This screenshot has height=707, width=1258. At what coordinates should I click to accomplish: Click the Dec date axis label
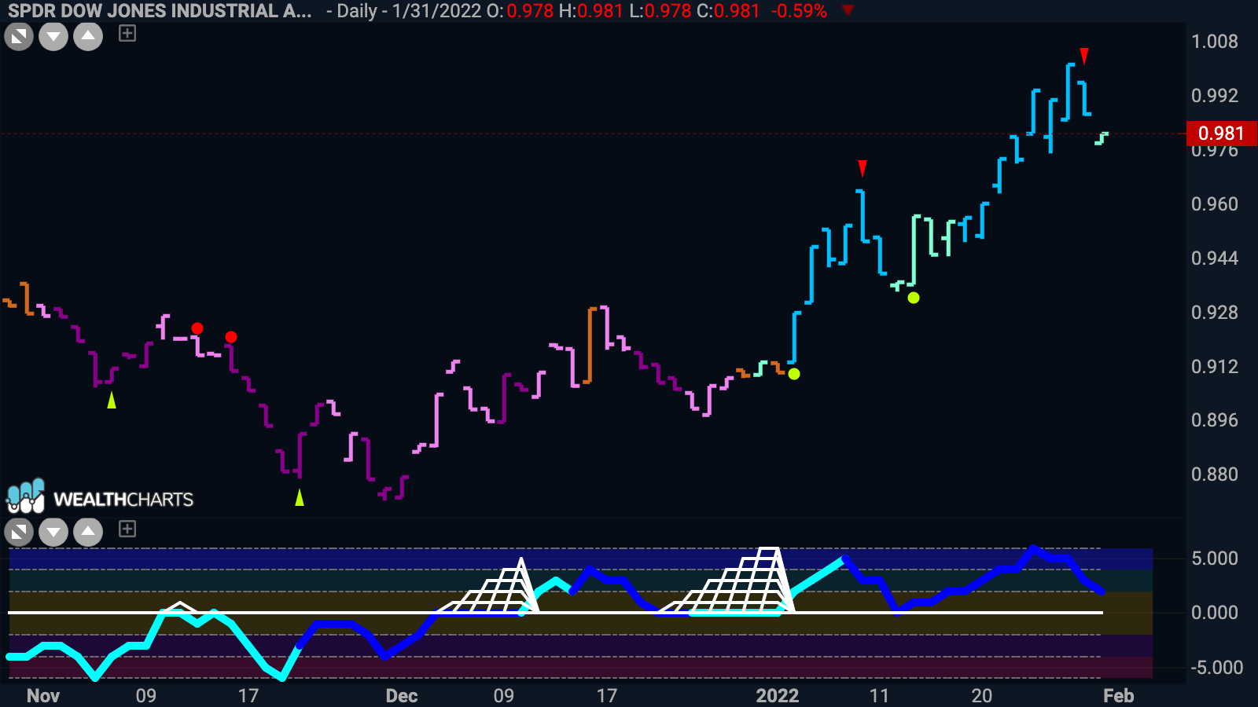tap(402, 696)
